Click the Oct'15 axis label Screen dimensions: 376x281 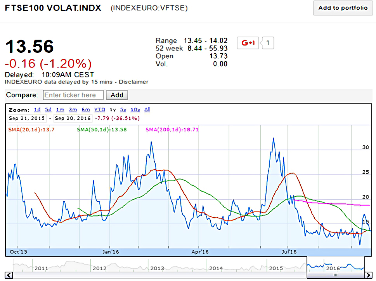[x=19, y=252]
